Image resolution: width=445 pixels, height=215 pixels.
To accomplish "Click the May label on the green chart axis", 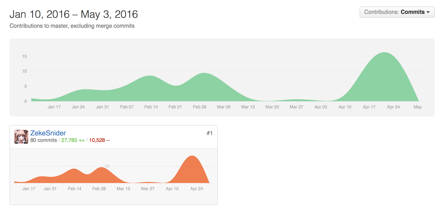I will (x=417, y=107).
